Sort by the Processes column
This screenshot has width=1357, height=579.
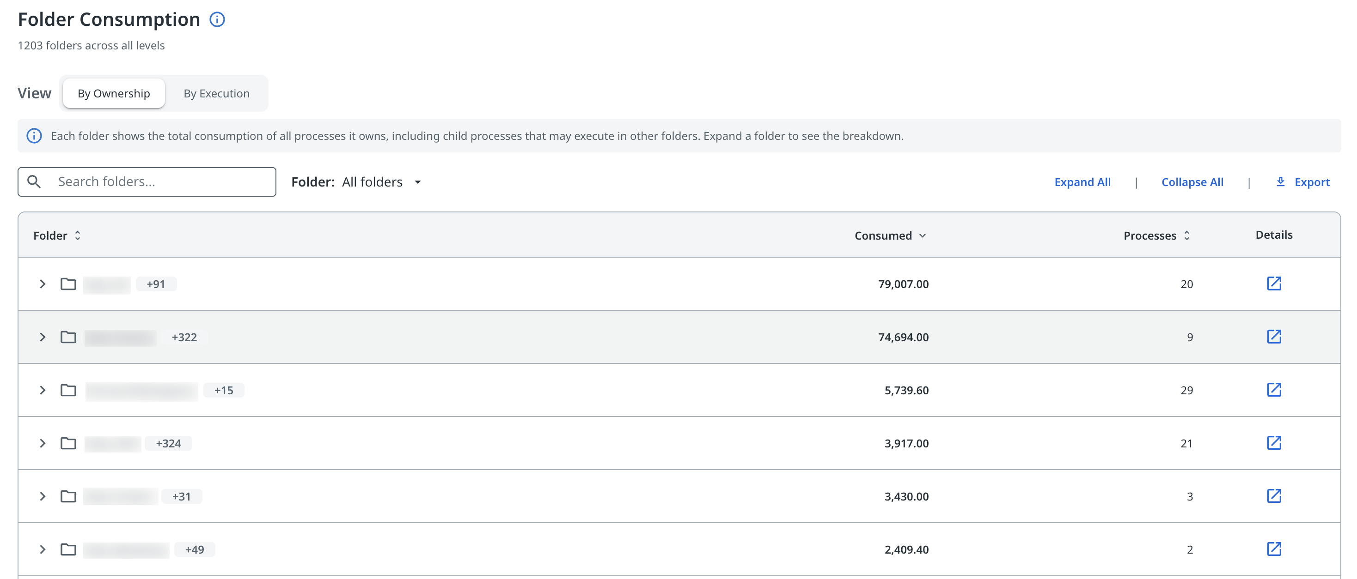tap(1156, 236)
